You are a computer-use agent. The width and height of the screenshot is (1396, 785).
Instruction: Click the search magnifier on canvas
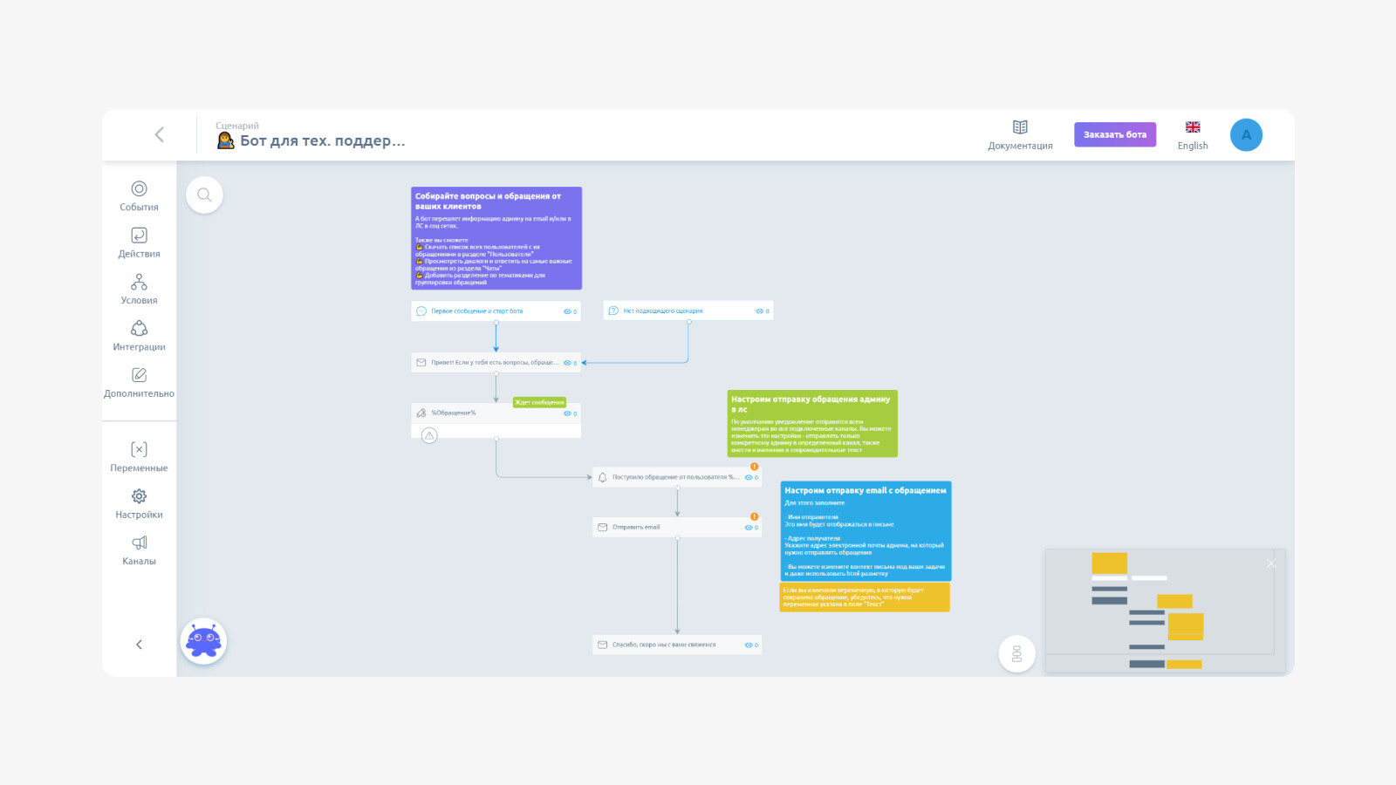click(x=204, y=195)
